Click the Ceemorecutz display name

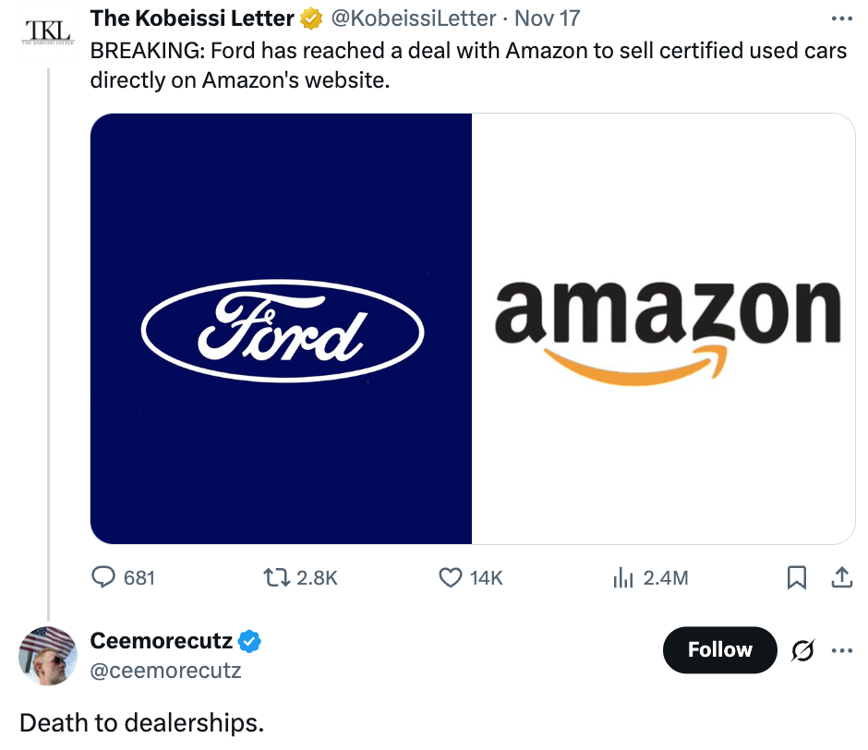(x=161, y=639)
